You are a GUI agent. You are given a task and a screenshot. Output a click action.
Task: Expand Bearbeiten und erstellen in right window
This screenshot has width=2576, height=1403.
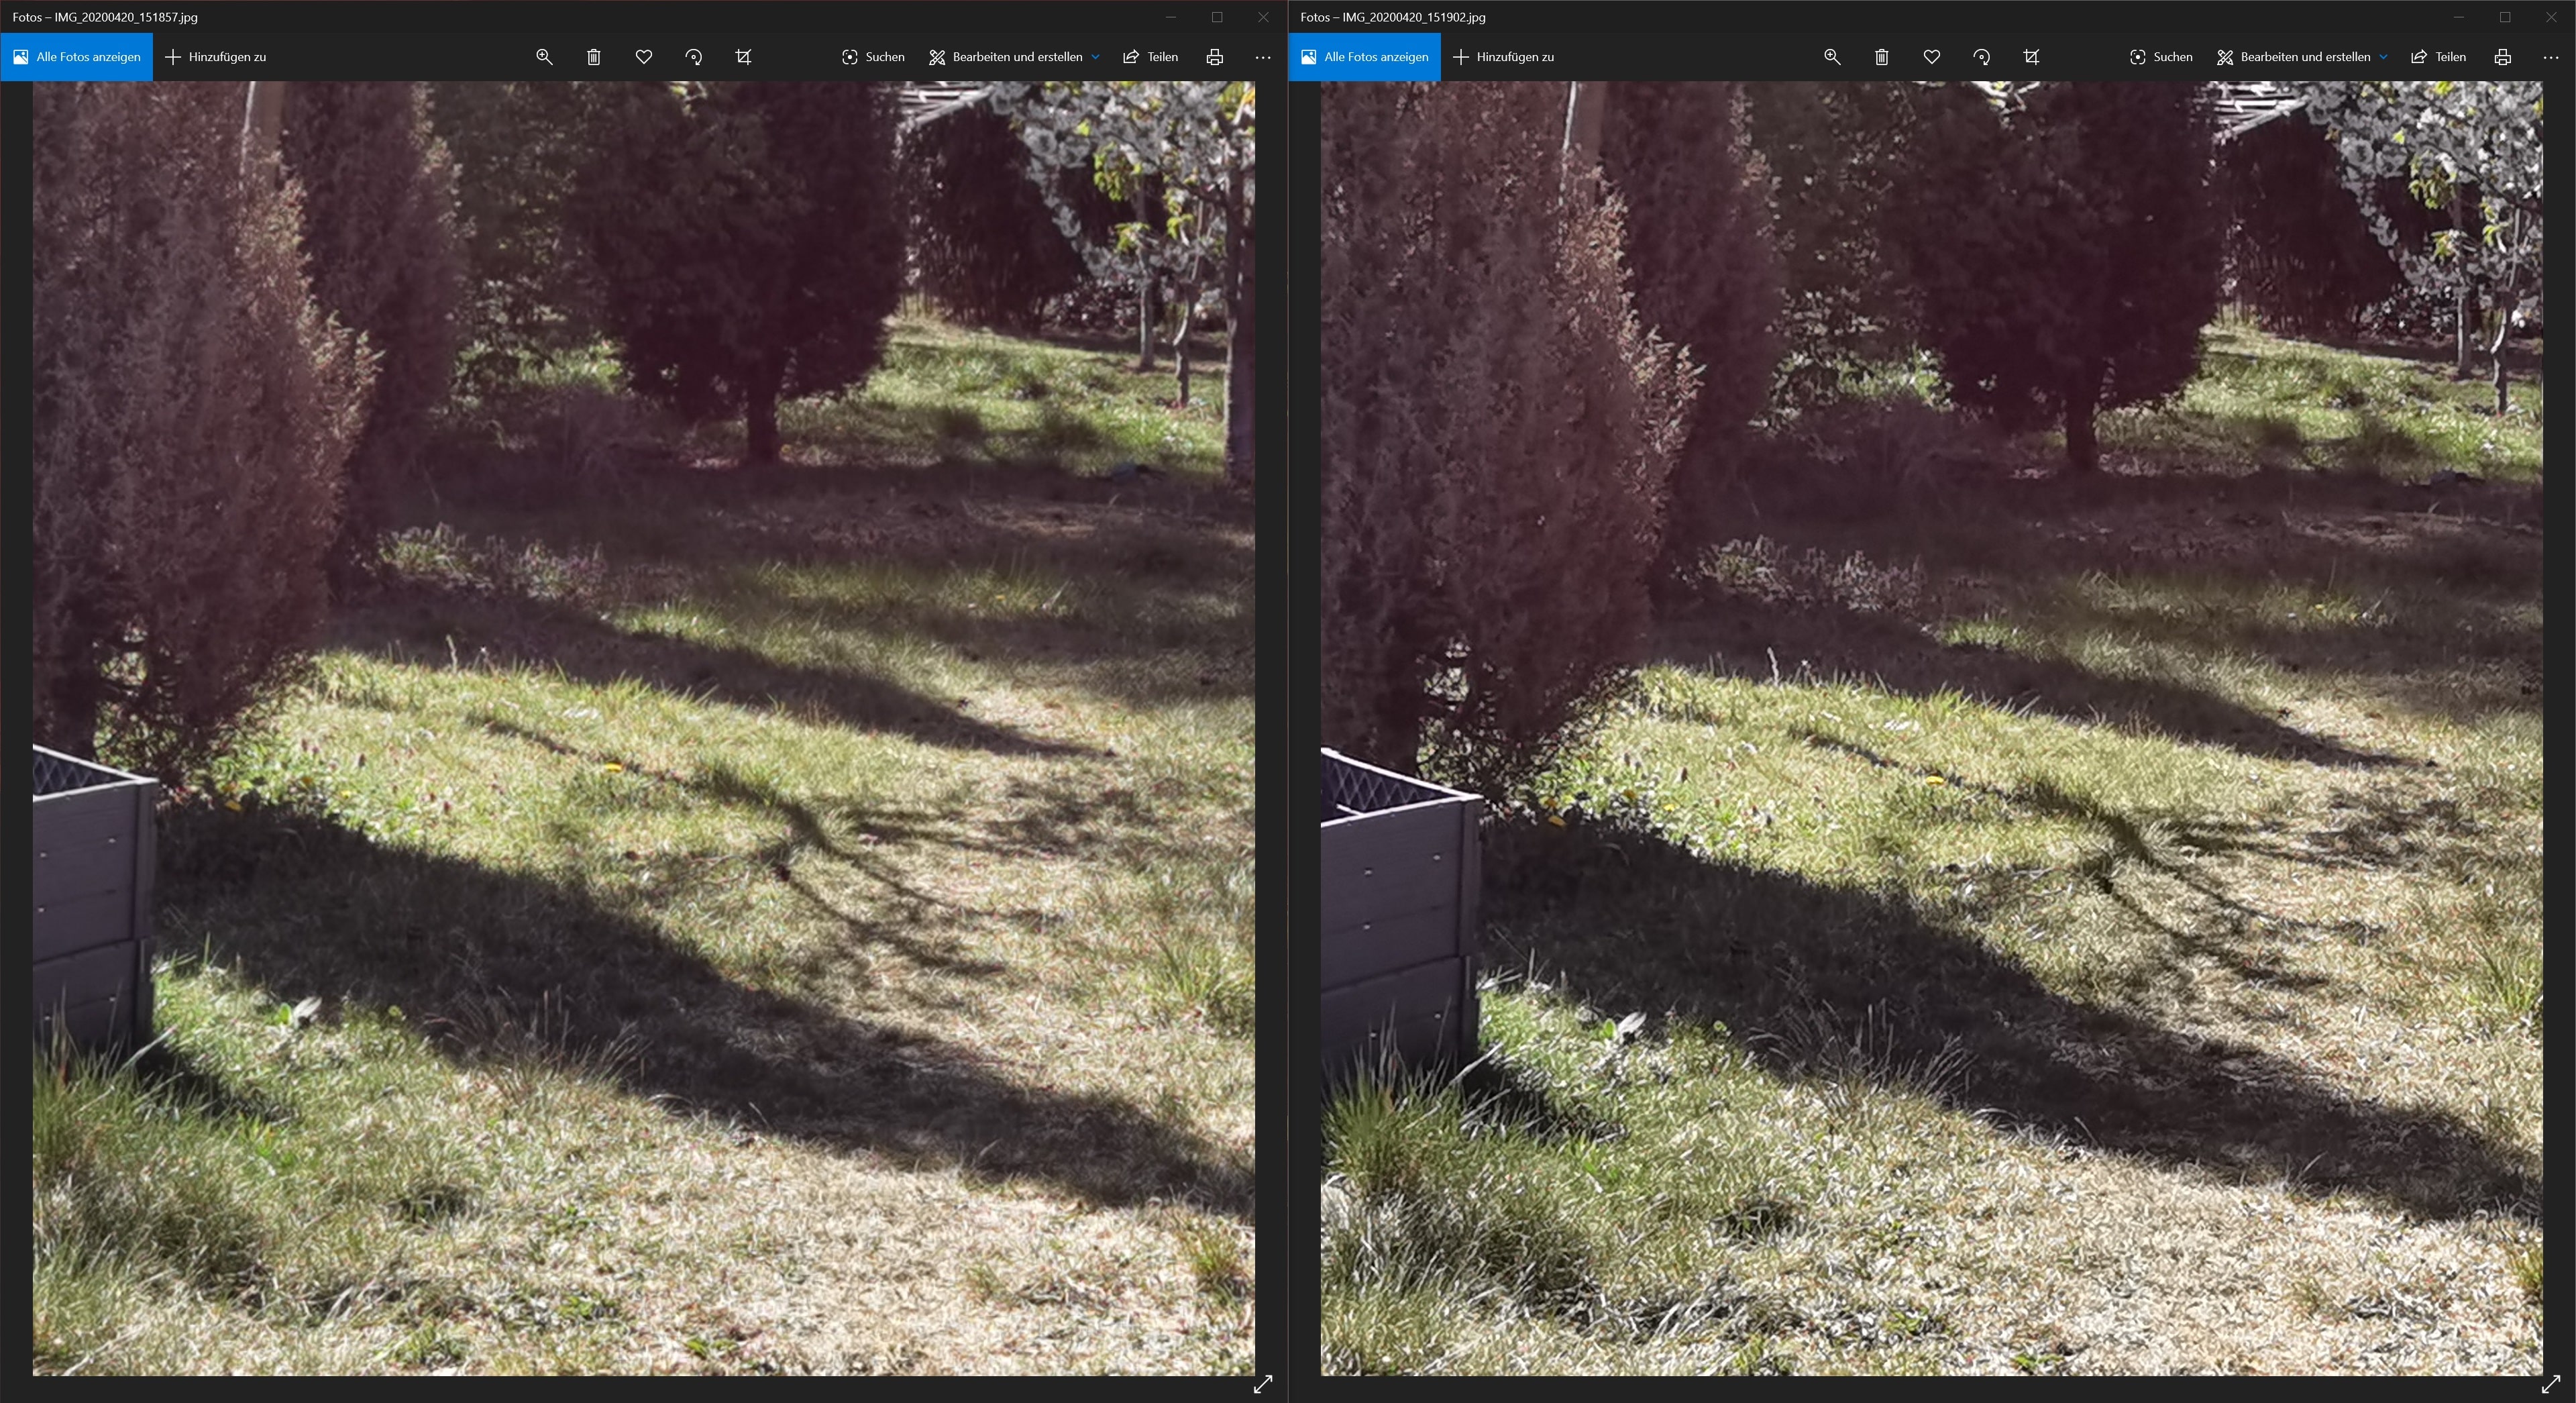[x=2302, y=57]
